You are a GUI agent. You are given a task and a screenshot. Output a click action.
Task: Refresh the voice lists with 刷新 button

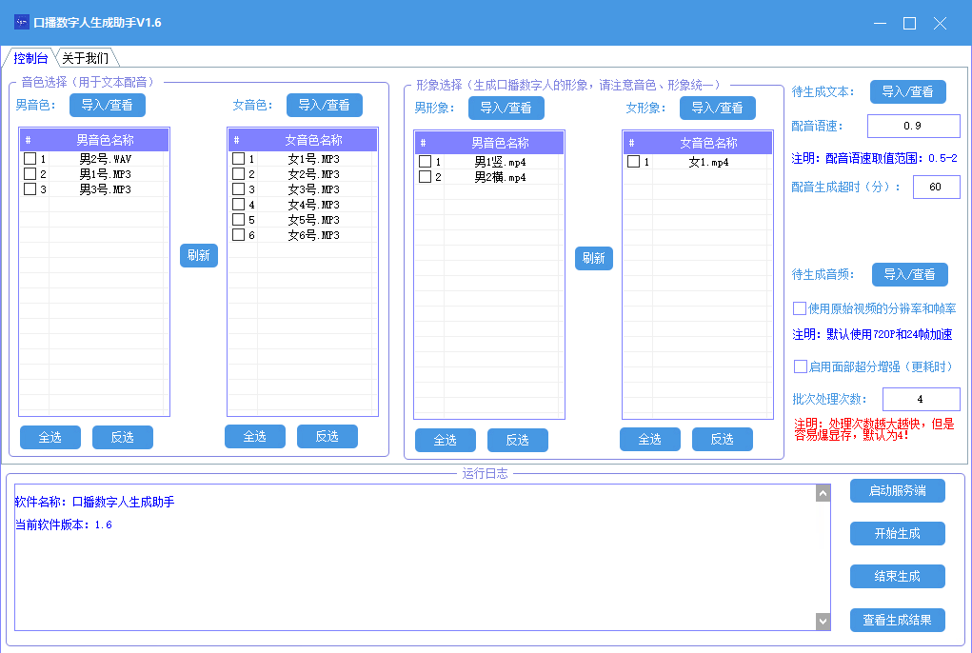pos(199,255)
